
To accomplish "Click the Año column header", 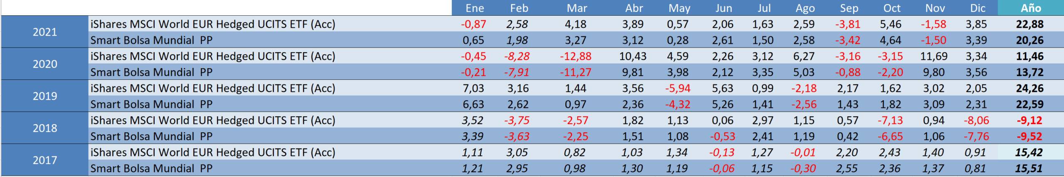I will 1031,8.
